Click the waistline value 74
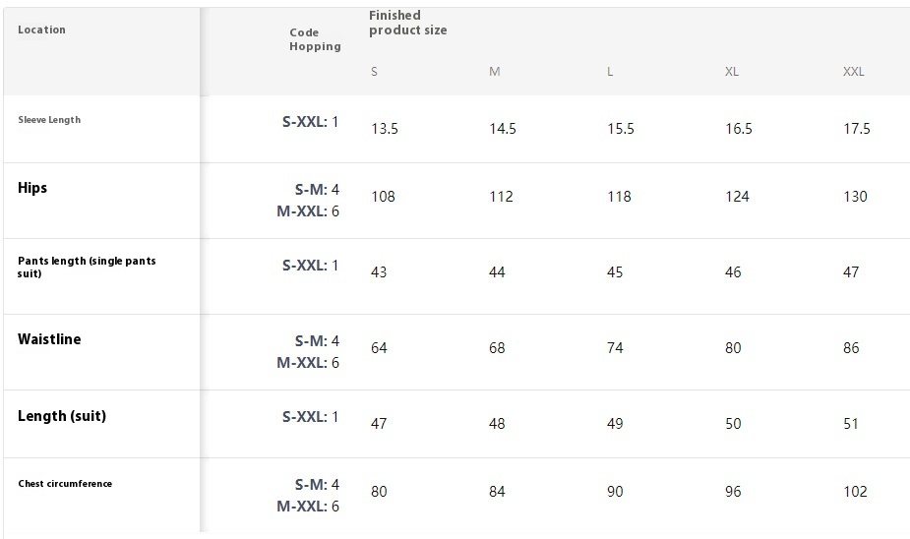The image size is (910, 539). click(x=615, y=348)
